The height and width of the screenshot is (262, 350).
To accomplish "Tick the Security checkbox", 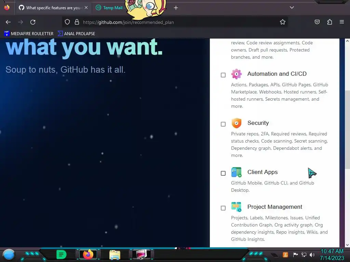I will tap(223, 124).
